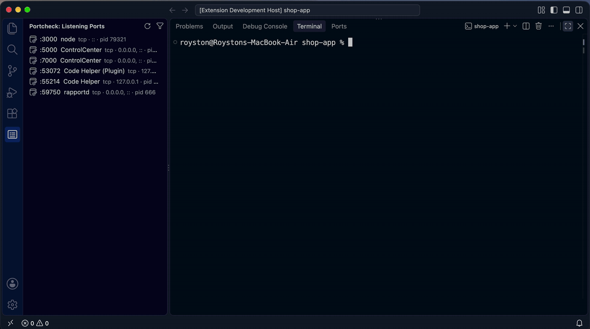
Task: Toggle primary side bar visibility
Action: point(554,10)
